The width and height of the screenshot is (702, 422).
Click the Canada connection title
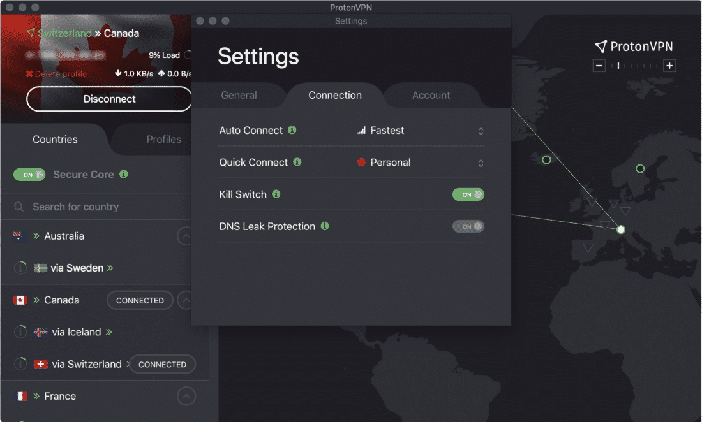pyautogui.click(x=121, y=33)
